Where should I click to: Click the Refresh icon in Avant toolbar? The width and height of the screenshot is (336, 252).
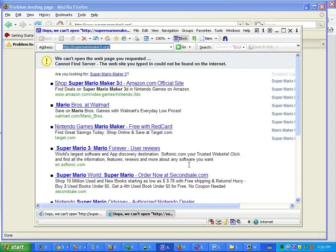[96, 38]
